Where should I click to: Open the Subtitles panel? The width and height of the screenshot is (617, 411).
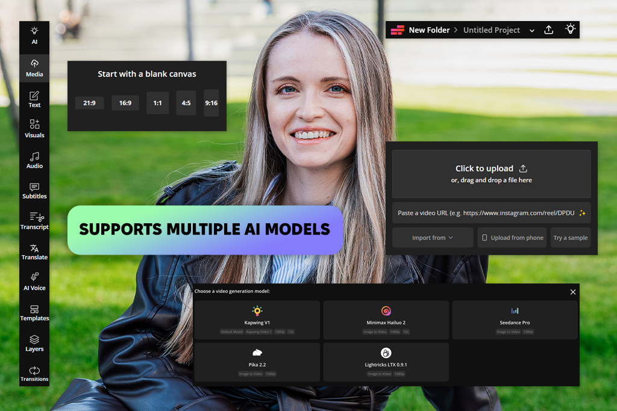[x=34, y=191]
